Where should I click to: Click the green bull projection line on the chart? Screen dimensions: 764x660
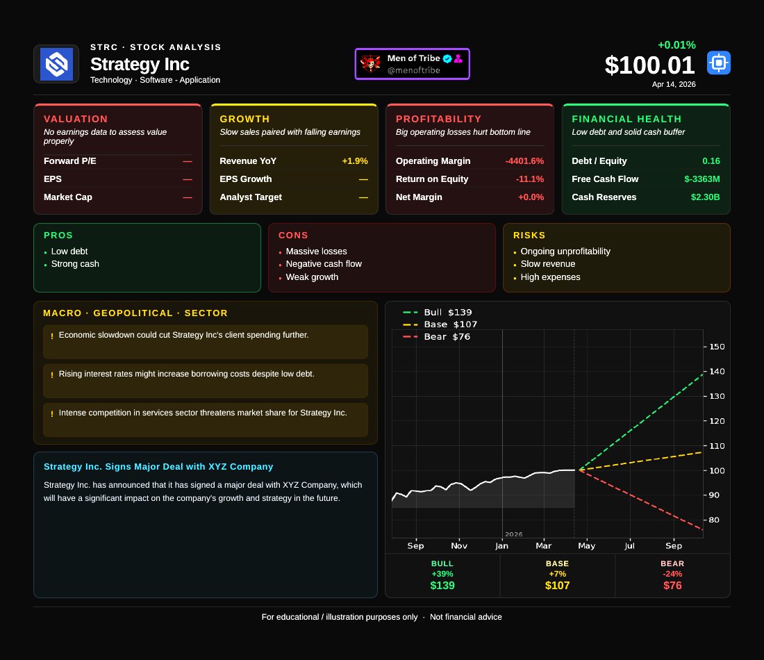pos(641,422)
